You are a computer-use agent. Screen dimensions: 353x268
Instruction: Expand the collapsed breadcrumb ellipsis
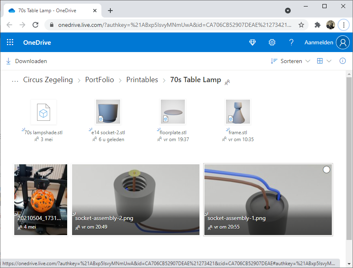click(x=15, y=80)
